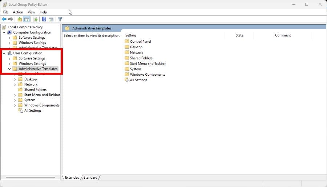Expand Windows Settings under User Configuration

(x=9, y=64)
